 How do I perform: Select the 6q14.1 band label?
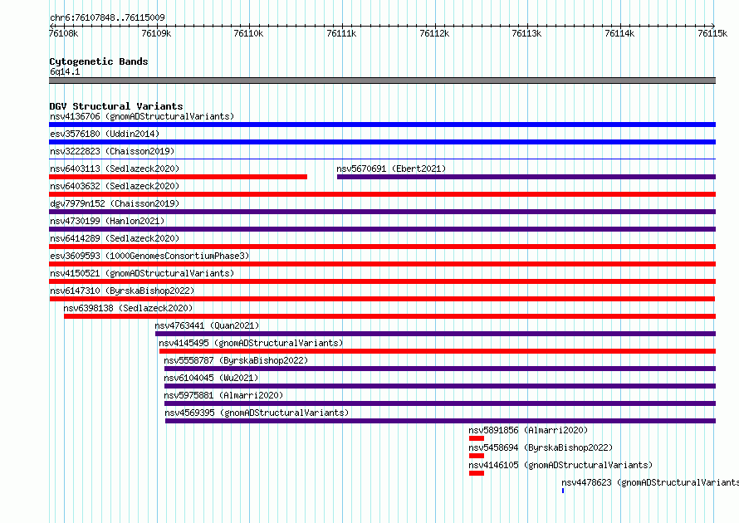tap(65, 71)
